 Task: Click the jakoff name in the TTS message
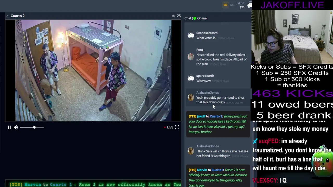[x=201, y=116]
